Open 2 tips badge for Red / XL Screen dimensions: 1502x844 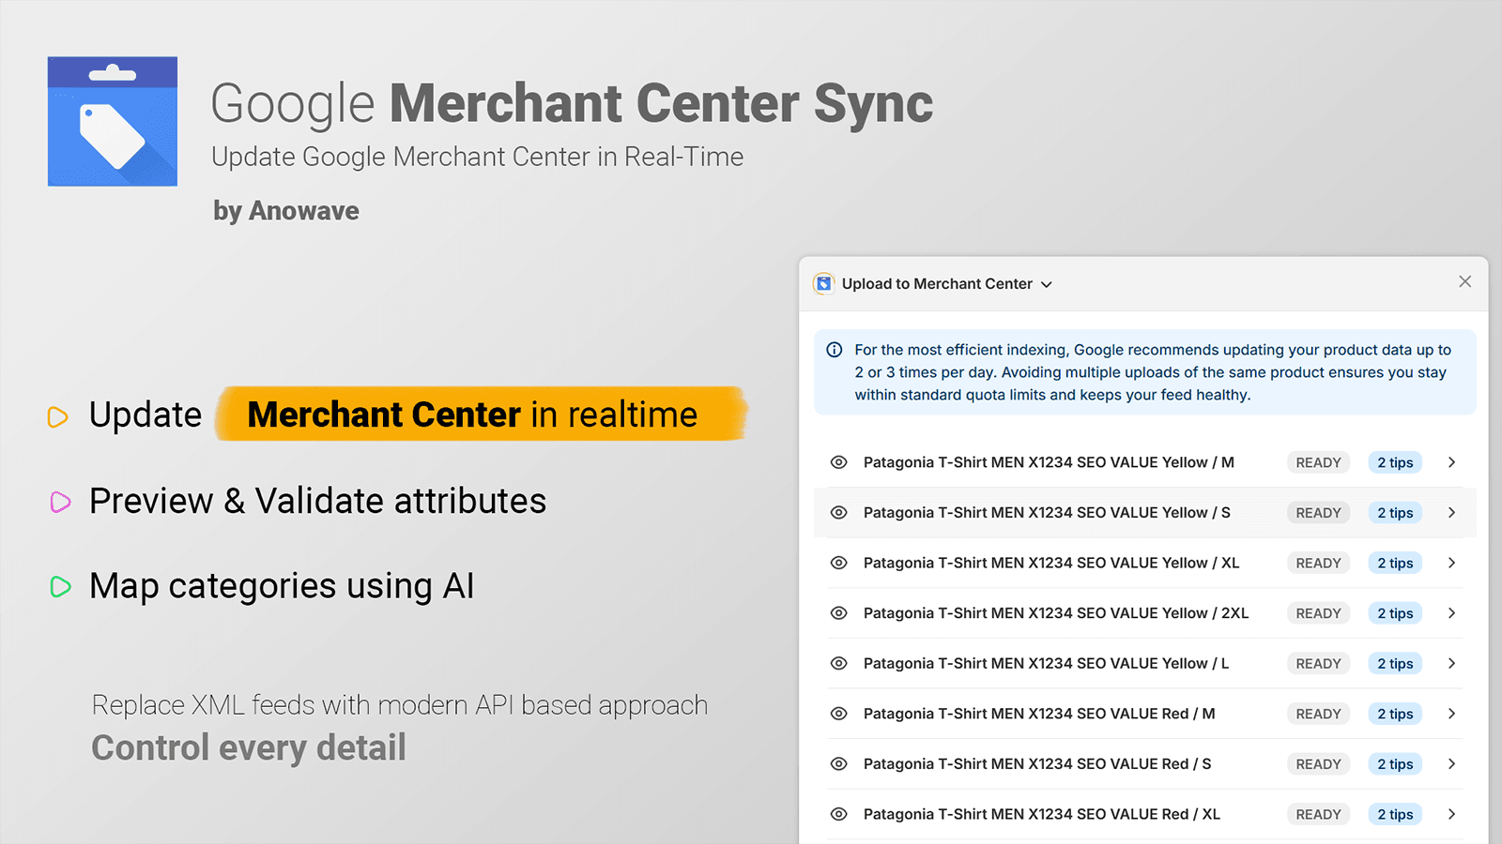pos(1395,814)
